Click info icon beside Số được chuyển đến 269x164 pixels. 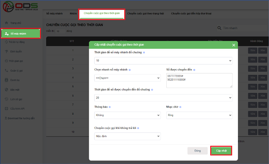click(194, 70)
